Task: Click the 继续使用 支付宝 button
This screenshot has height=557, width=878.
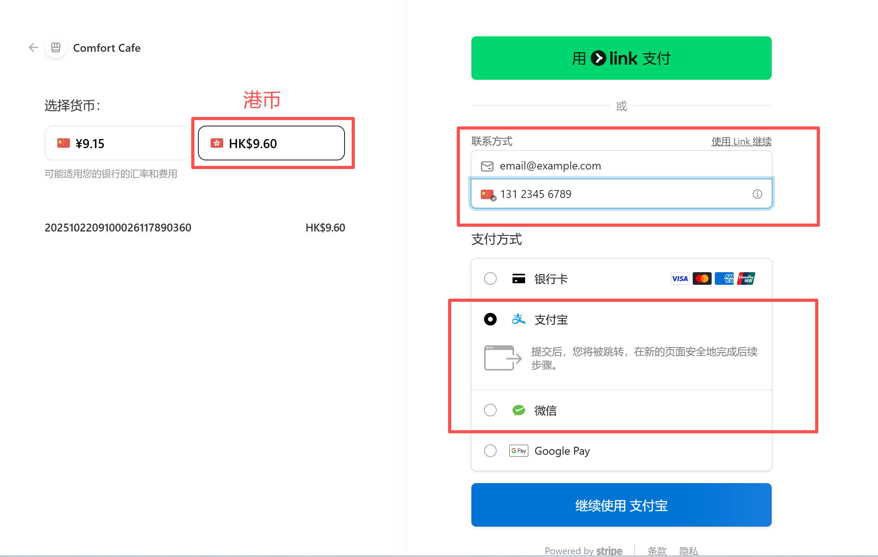Action: tap(621, 505)
